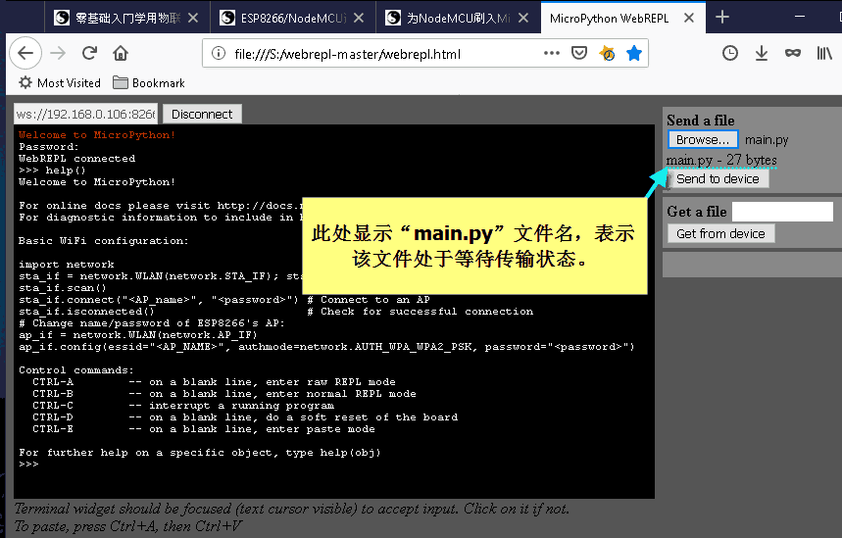Open Most Visited bookmarks folder
Screen dimensions: 842x538
(x=60, y=82)
